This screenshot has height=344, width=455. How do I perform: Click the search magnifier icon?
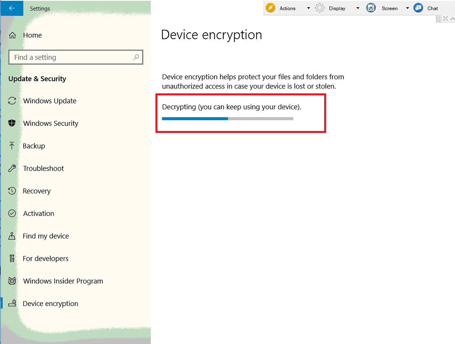[x=136, y=57]
